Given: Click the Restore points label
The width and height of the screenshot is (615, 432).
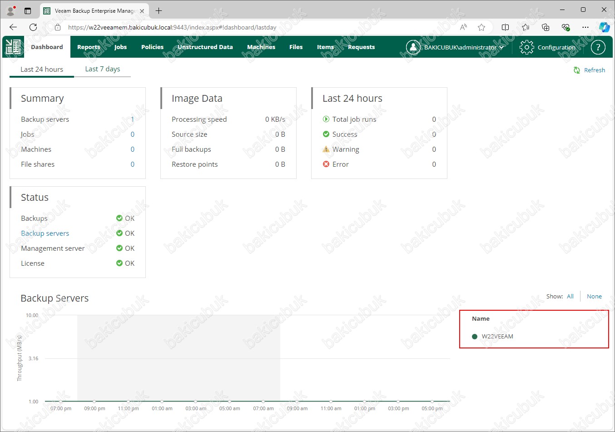Looking at the screenshot, I should point(194,164).
